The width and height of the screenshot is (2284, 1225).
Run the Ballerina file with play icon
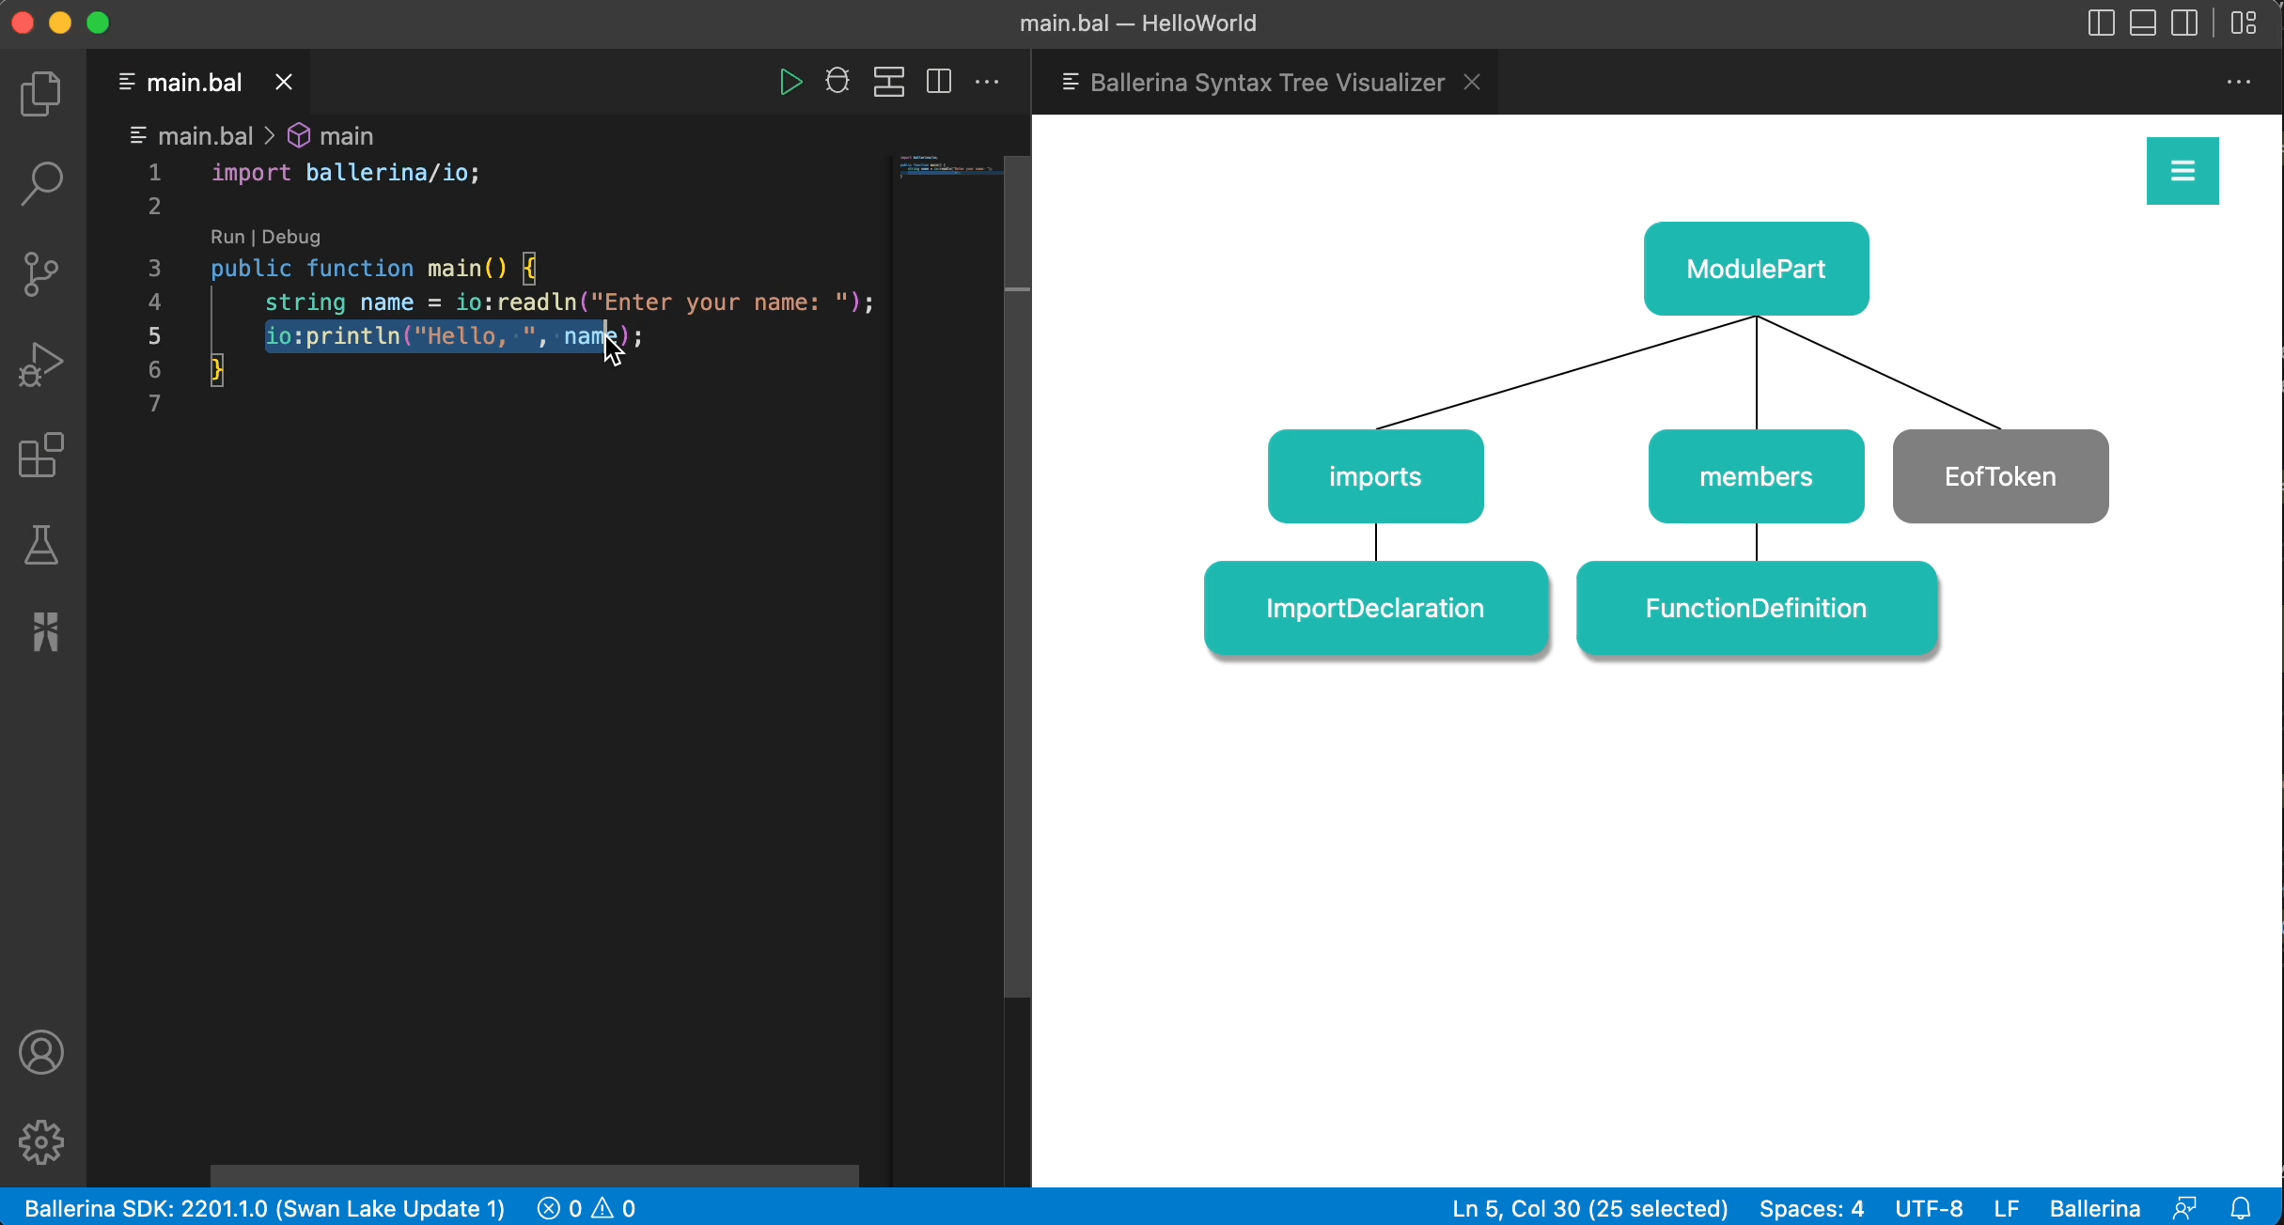pos(790,83)
